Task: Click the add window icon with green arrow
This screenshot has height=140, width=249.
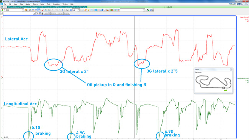Action: pyautogui.click(x=115, y=10)
